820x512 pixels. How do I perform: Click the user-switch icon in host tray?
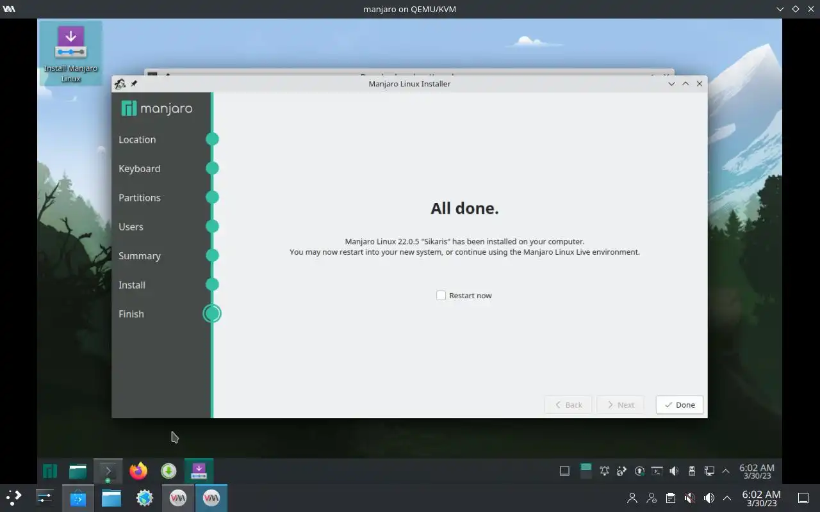pos(652,498)
